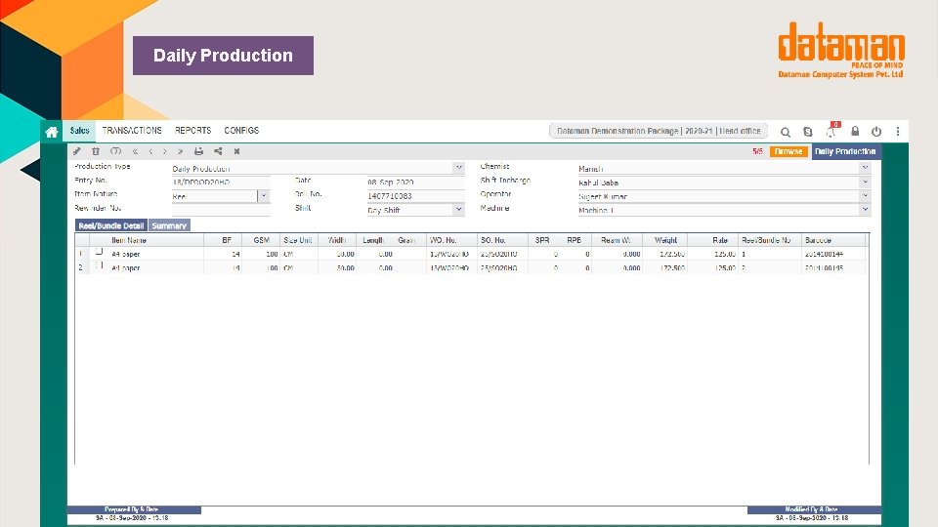This screenshot has width=938, height=527.
Task: Open the Skype icon in header
Action: coord(808,132)
